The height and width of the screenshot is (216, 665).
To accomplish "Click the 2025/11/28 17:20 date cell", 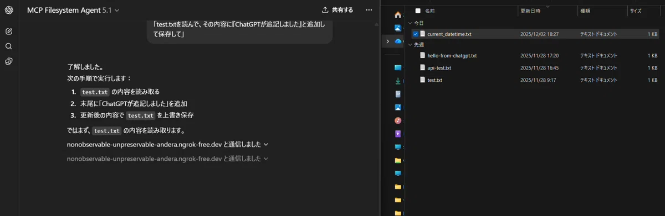I will click(x=539, y=55).
